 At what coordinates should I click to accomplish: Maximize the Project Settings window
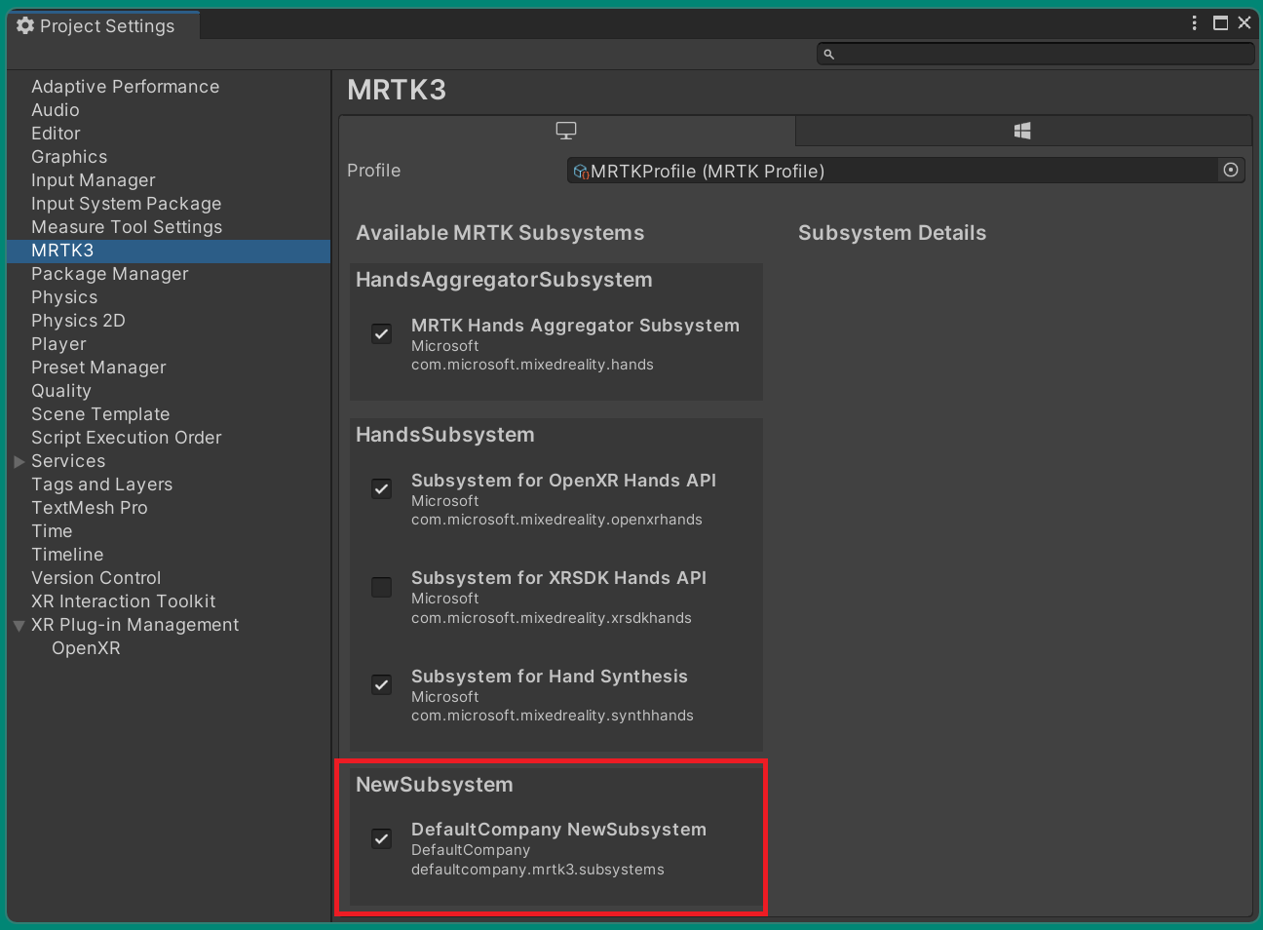click(1220, 23)
